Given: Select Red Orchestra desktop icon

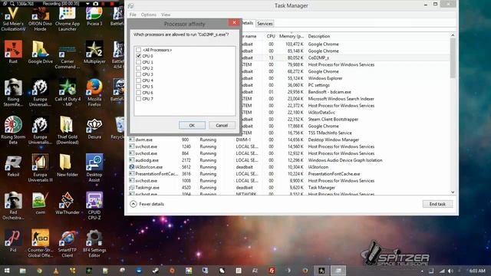Looking at the screenshot, I should click(13, 205).
